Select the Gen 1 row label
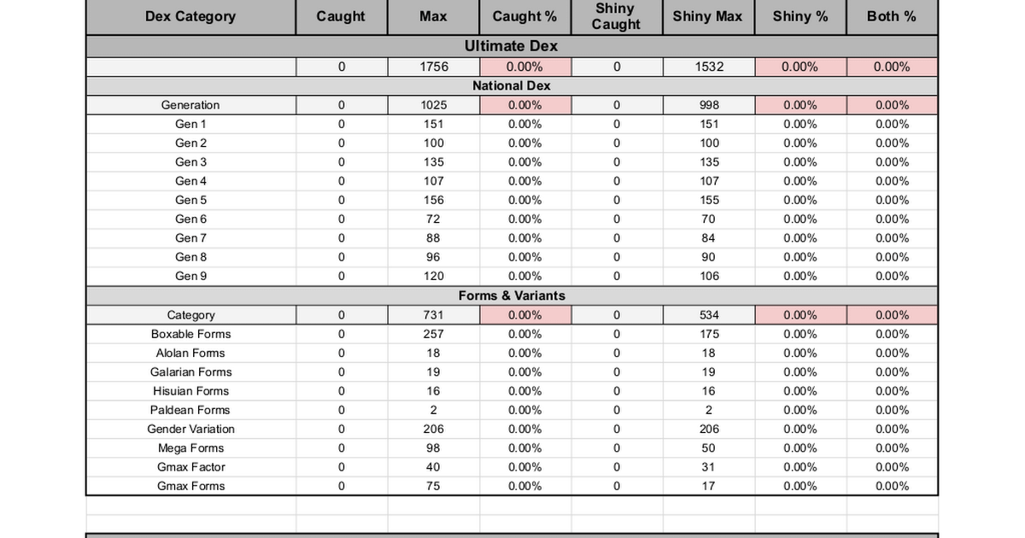 [x=190, y=124]
